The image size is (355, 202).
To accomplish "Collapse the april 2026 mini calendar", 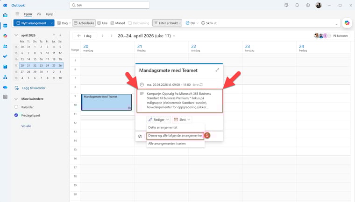I will tap(16, 35).
